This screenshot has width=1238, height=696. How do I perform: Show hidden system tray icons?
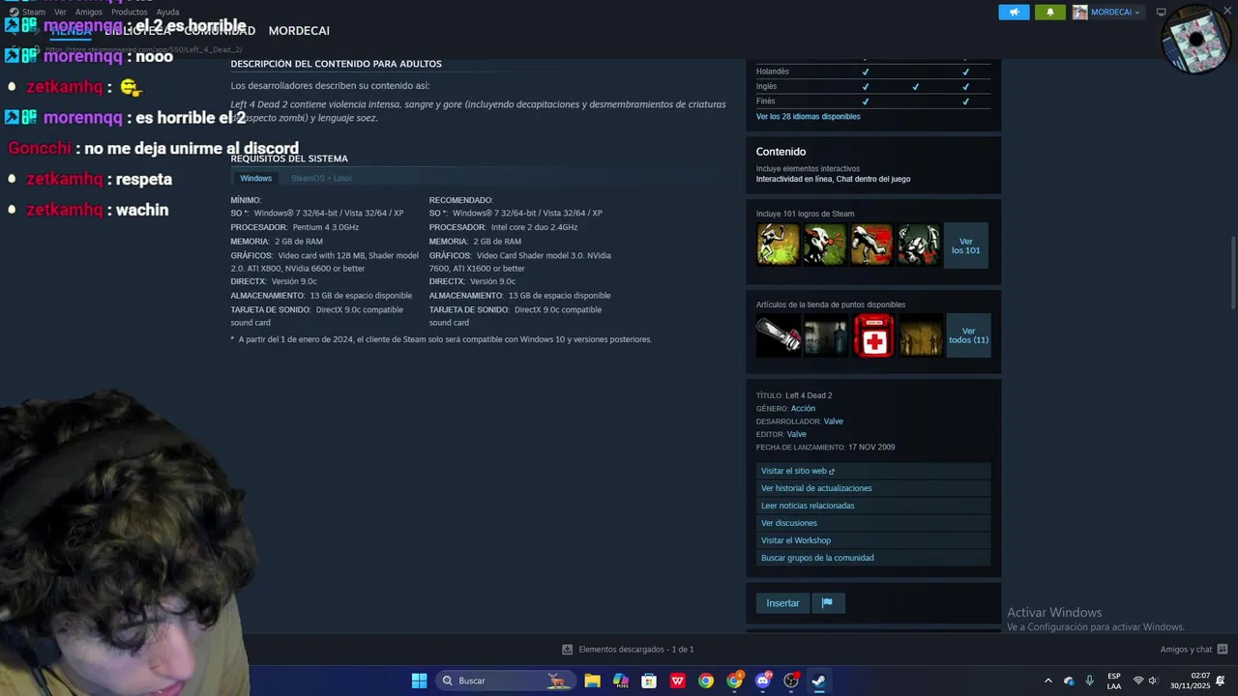point(1047,681)
